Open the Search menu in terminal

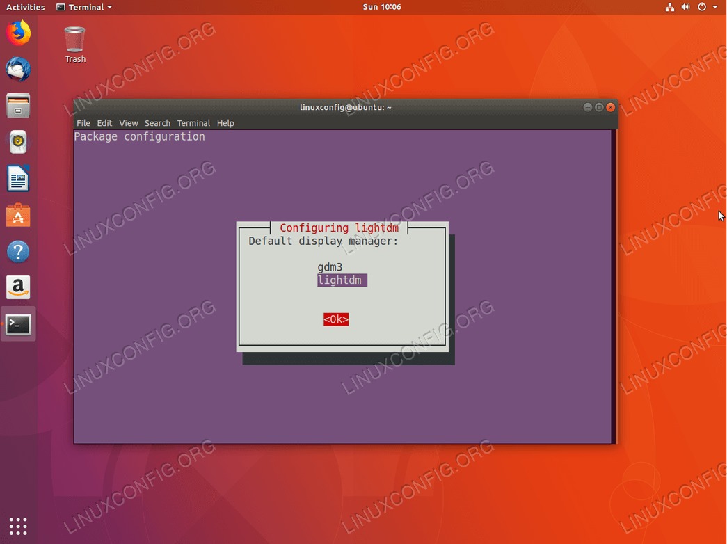(158, 123)
